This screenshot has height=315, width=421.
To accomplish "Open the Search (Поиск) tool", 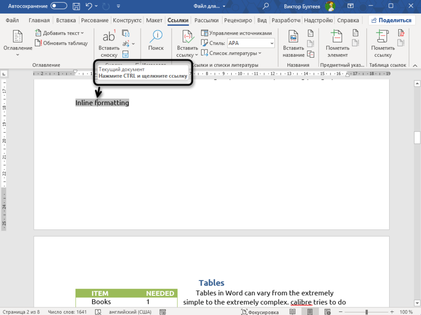I will coord(156,41).
